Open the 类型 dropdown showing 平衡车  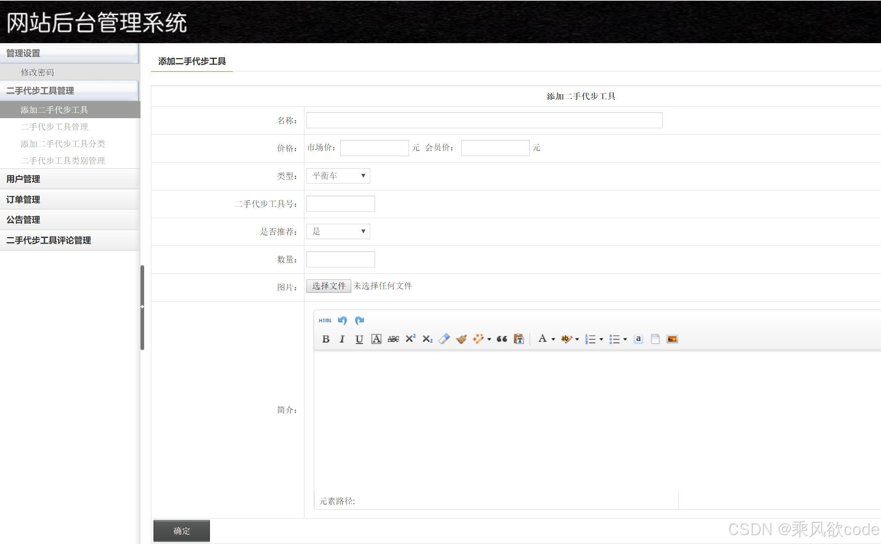pos(338,176)
